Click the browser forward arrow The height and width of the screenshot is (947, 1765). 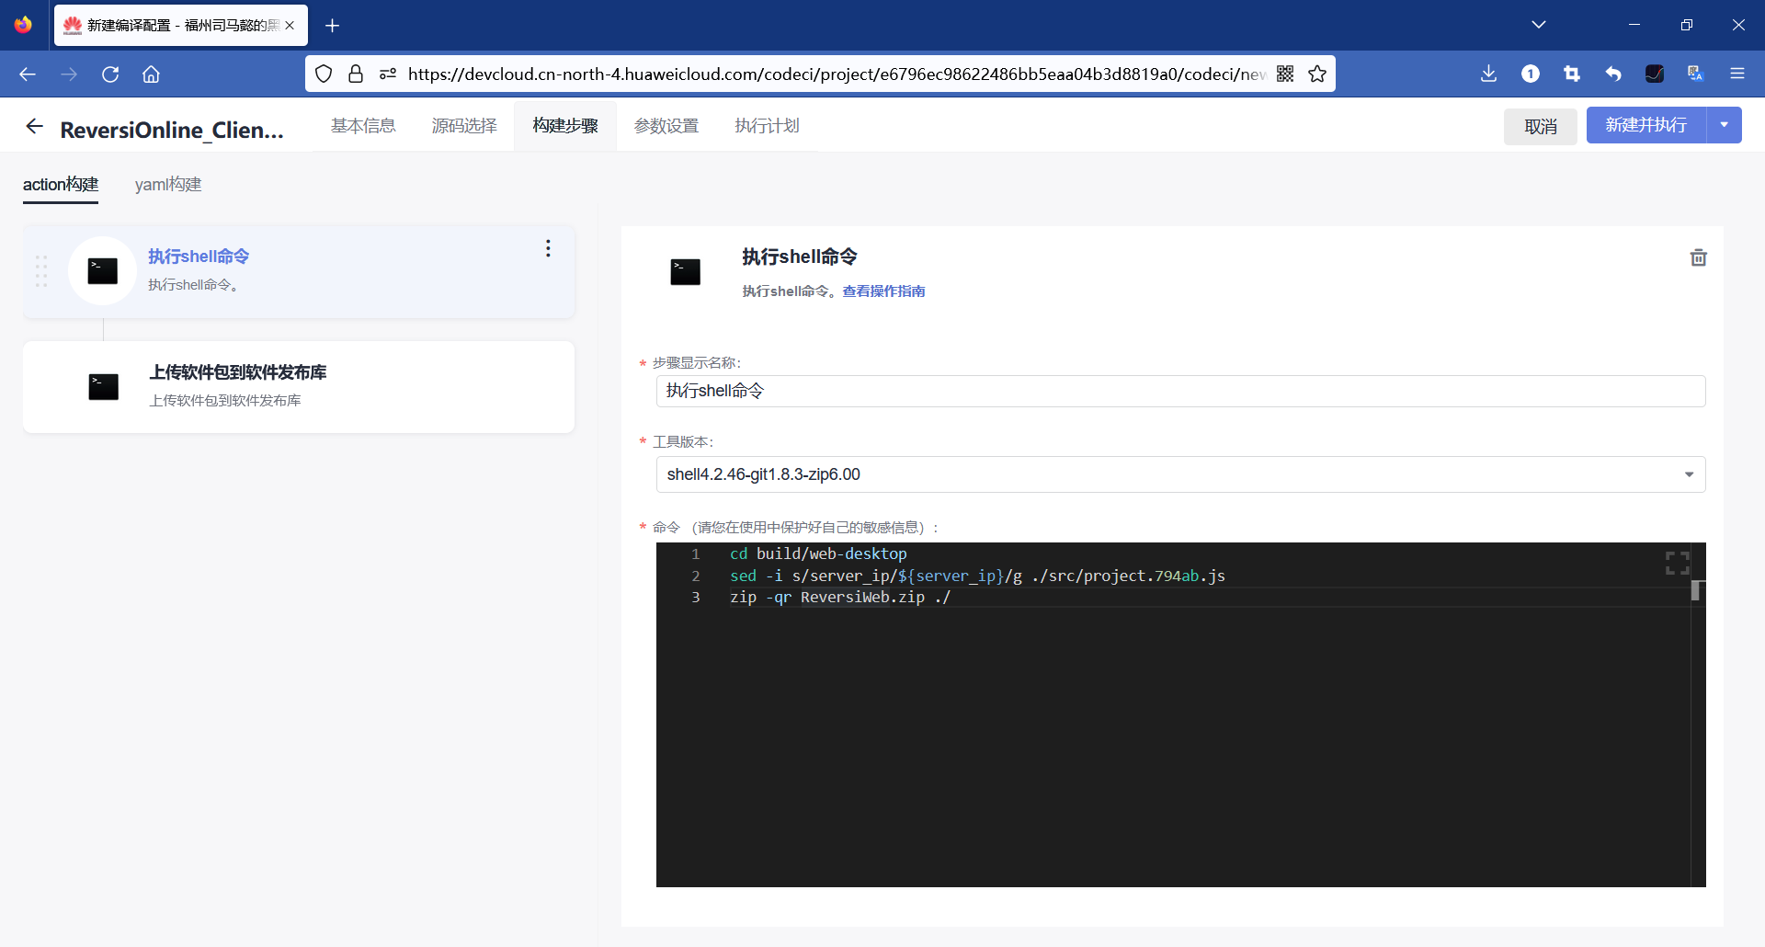pos(69,74)
